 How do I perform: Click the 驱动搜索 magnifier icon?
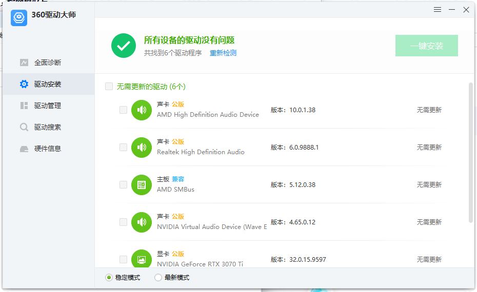click(24, 127)
